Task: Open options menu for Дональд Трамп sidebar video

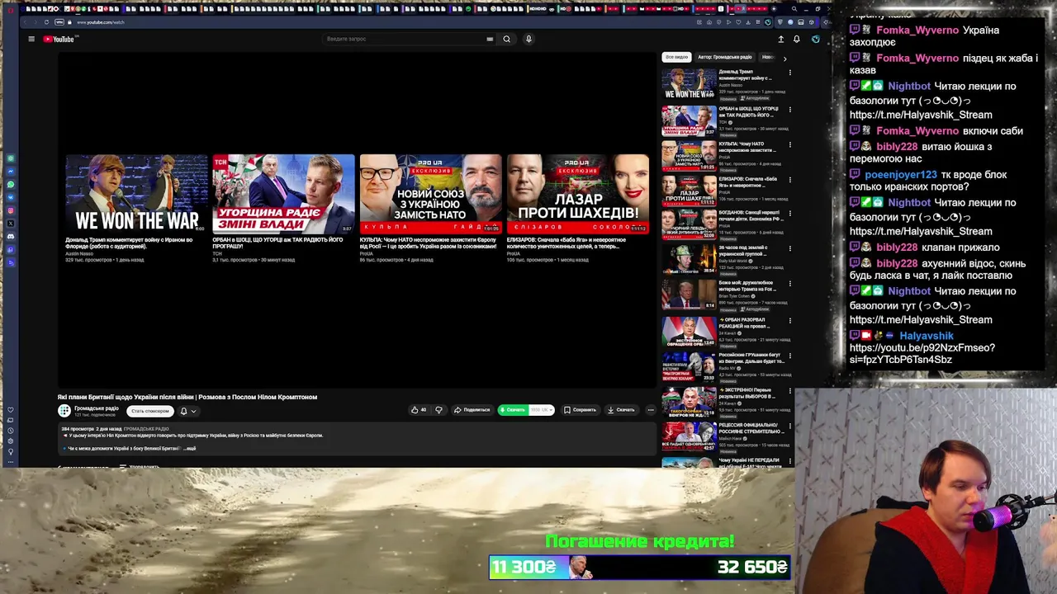Action: click(x=789, y=73)
